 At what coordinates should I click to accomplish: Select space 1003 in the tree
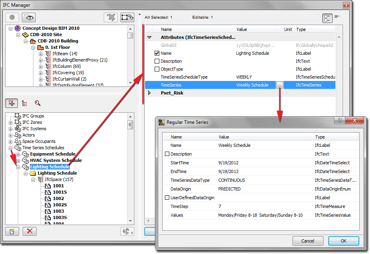58,212
